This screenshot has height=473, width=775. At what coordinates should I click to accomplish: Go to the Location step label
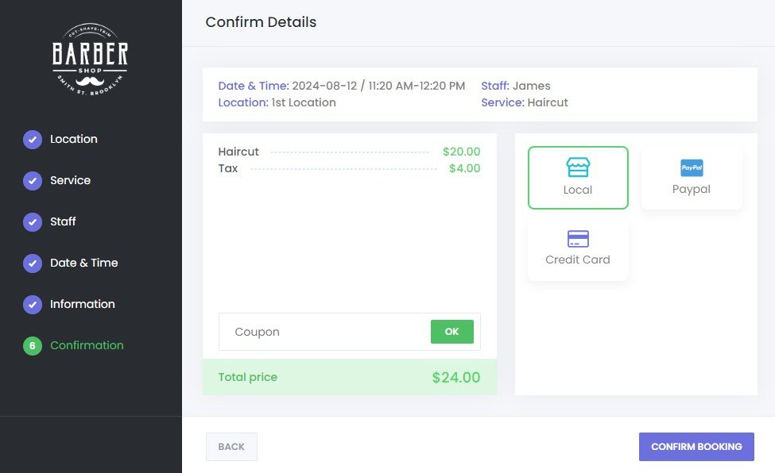(74, 139)
